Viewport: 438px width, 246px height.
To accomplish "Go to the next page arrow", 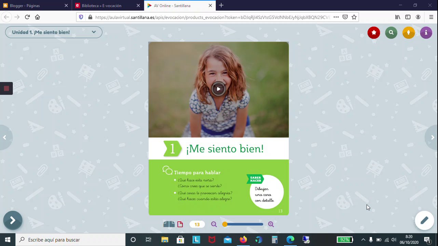I will pyautogui.click(x=433, y=137).
